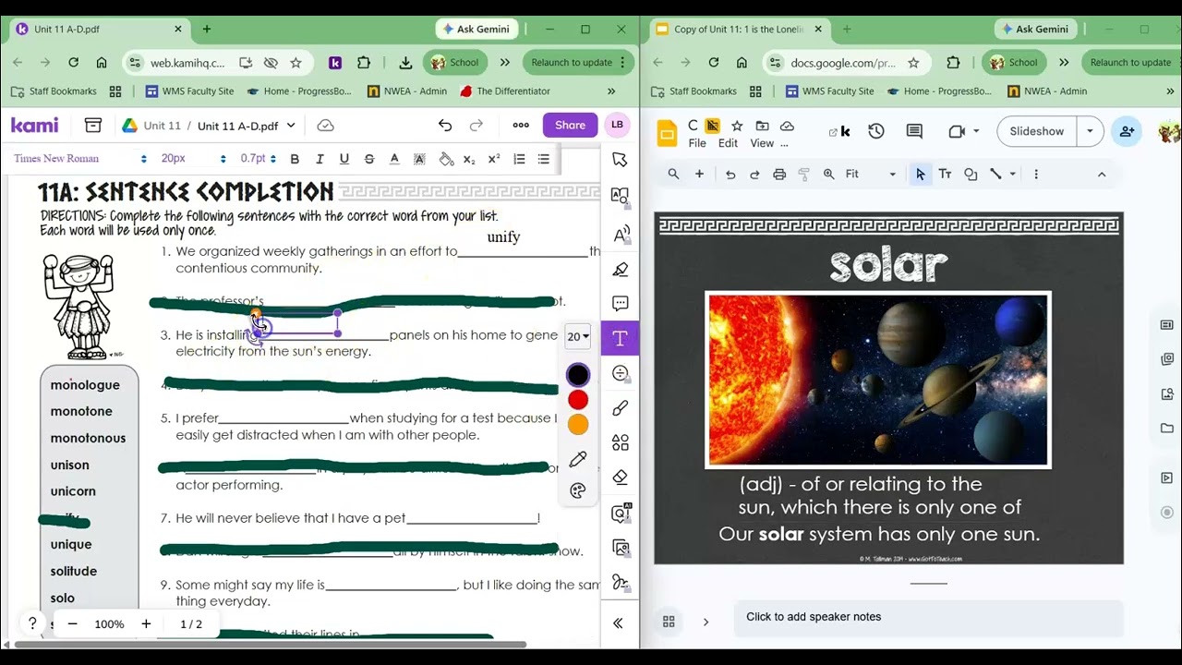Open the custom color palette icon
The width and height of the screenshot is (1182, 665).
point(578,490)
